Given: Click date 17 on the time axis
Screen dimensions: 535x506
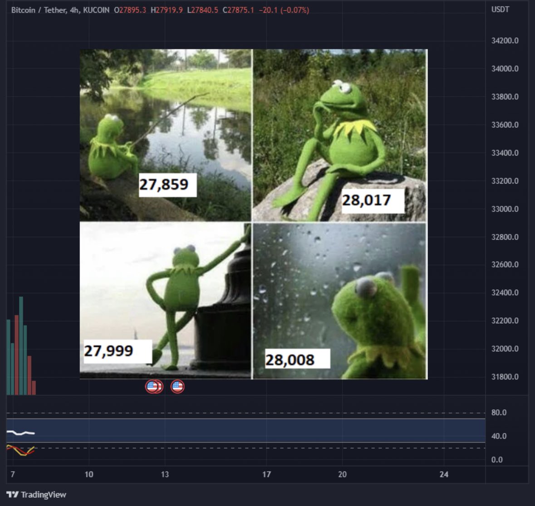Looking at the screenshot, I should 266,474.
